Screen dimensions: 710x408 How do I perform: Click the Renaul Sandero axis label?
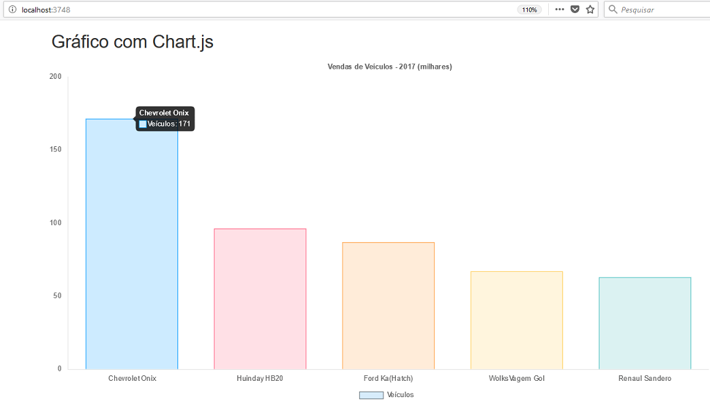(645, 378)
